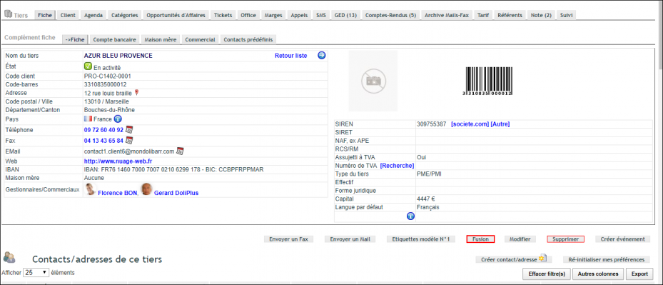This screenshot has height=285, width=663.
Task: Click Gerard DoliPlus's avatar photo
Action: [147, 189]
